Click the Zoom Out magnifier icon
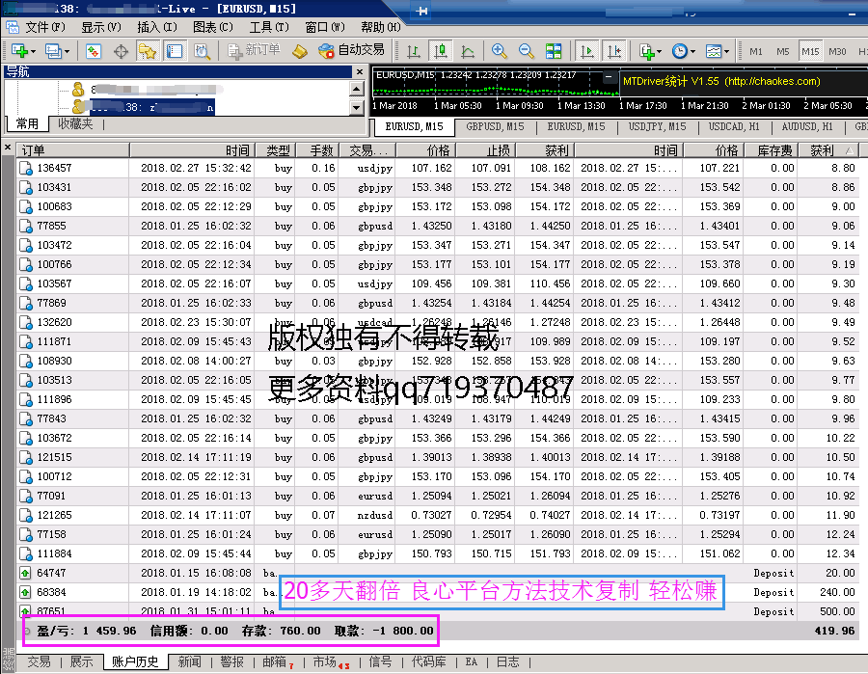The width and height of the screenshot is (868, 674). point(527,51)
